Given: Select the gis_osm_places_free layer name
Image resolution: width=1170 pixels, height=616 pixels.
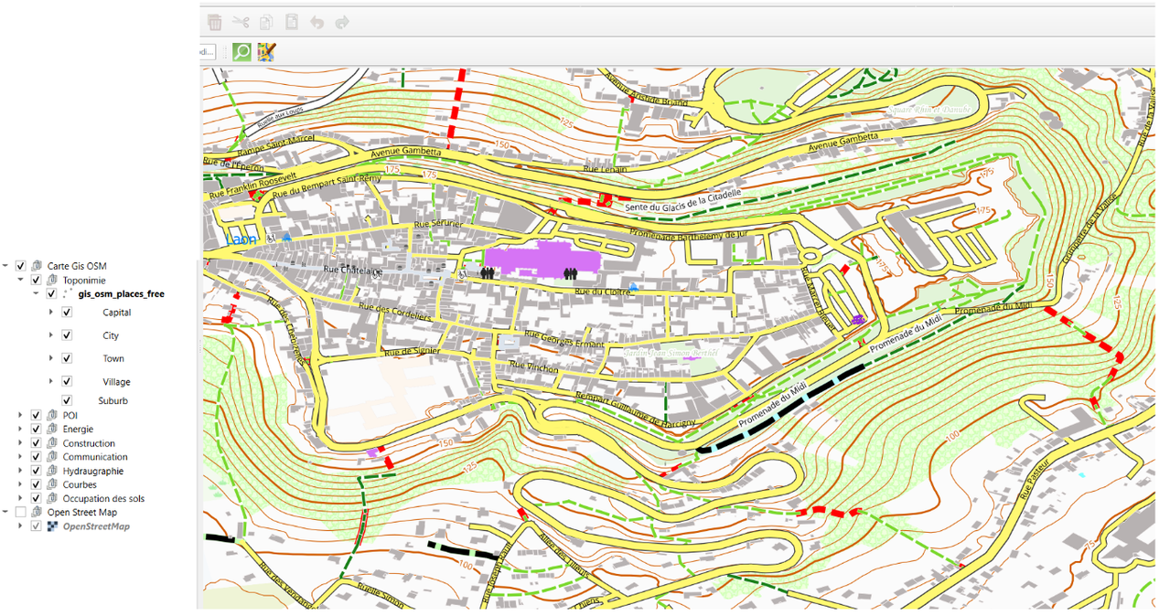Looking at the screenshot, I should [x=122, y=294].
